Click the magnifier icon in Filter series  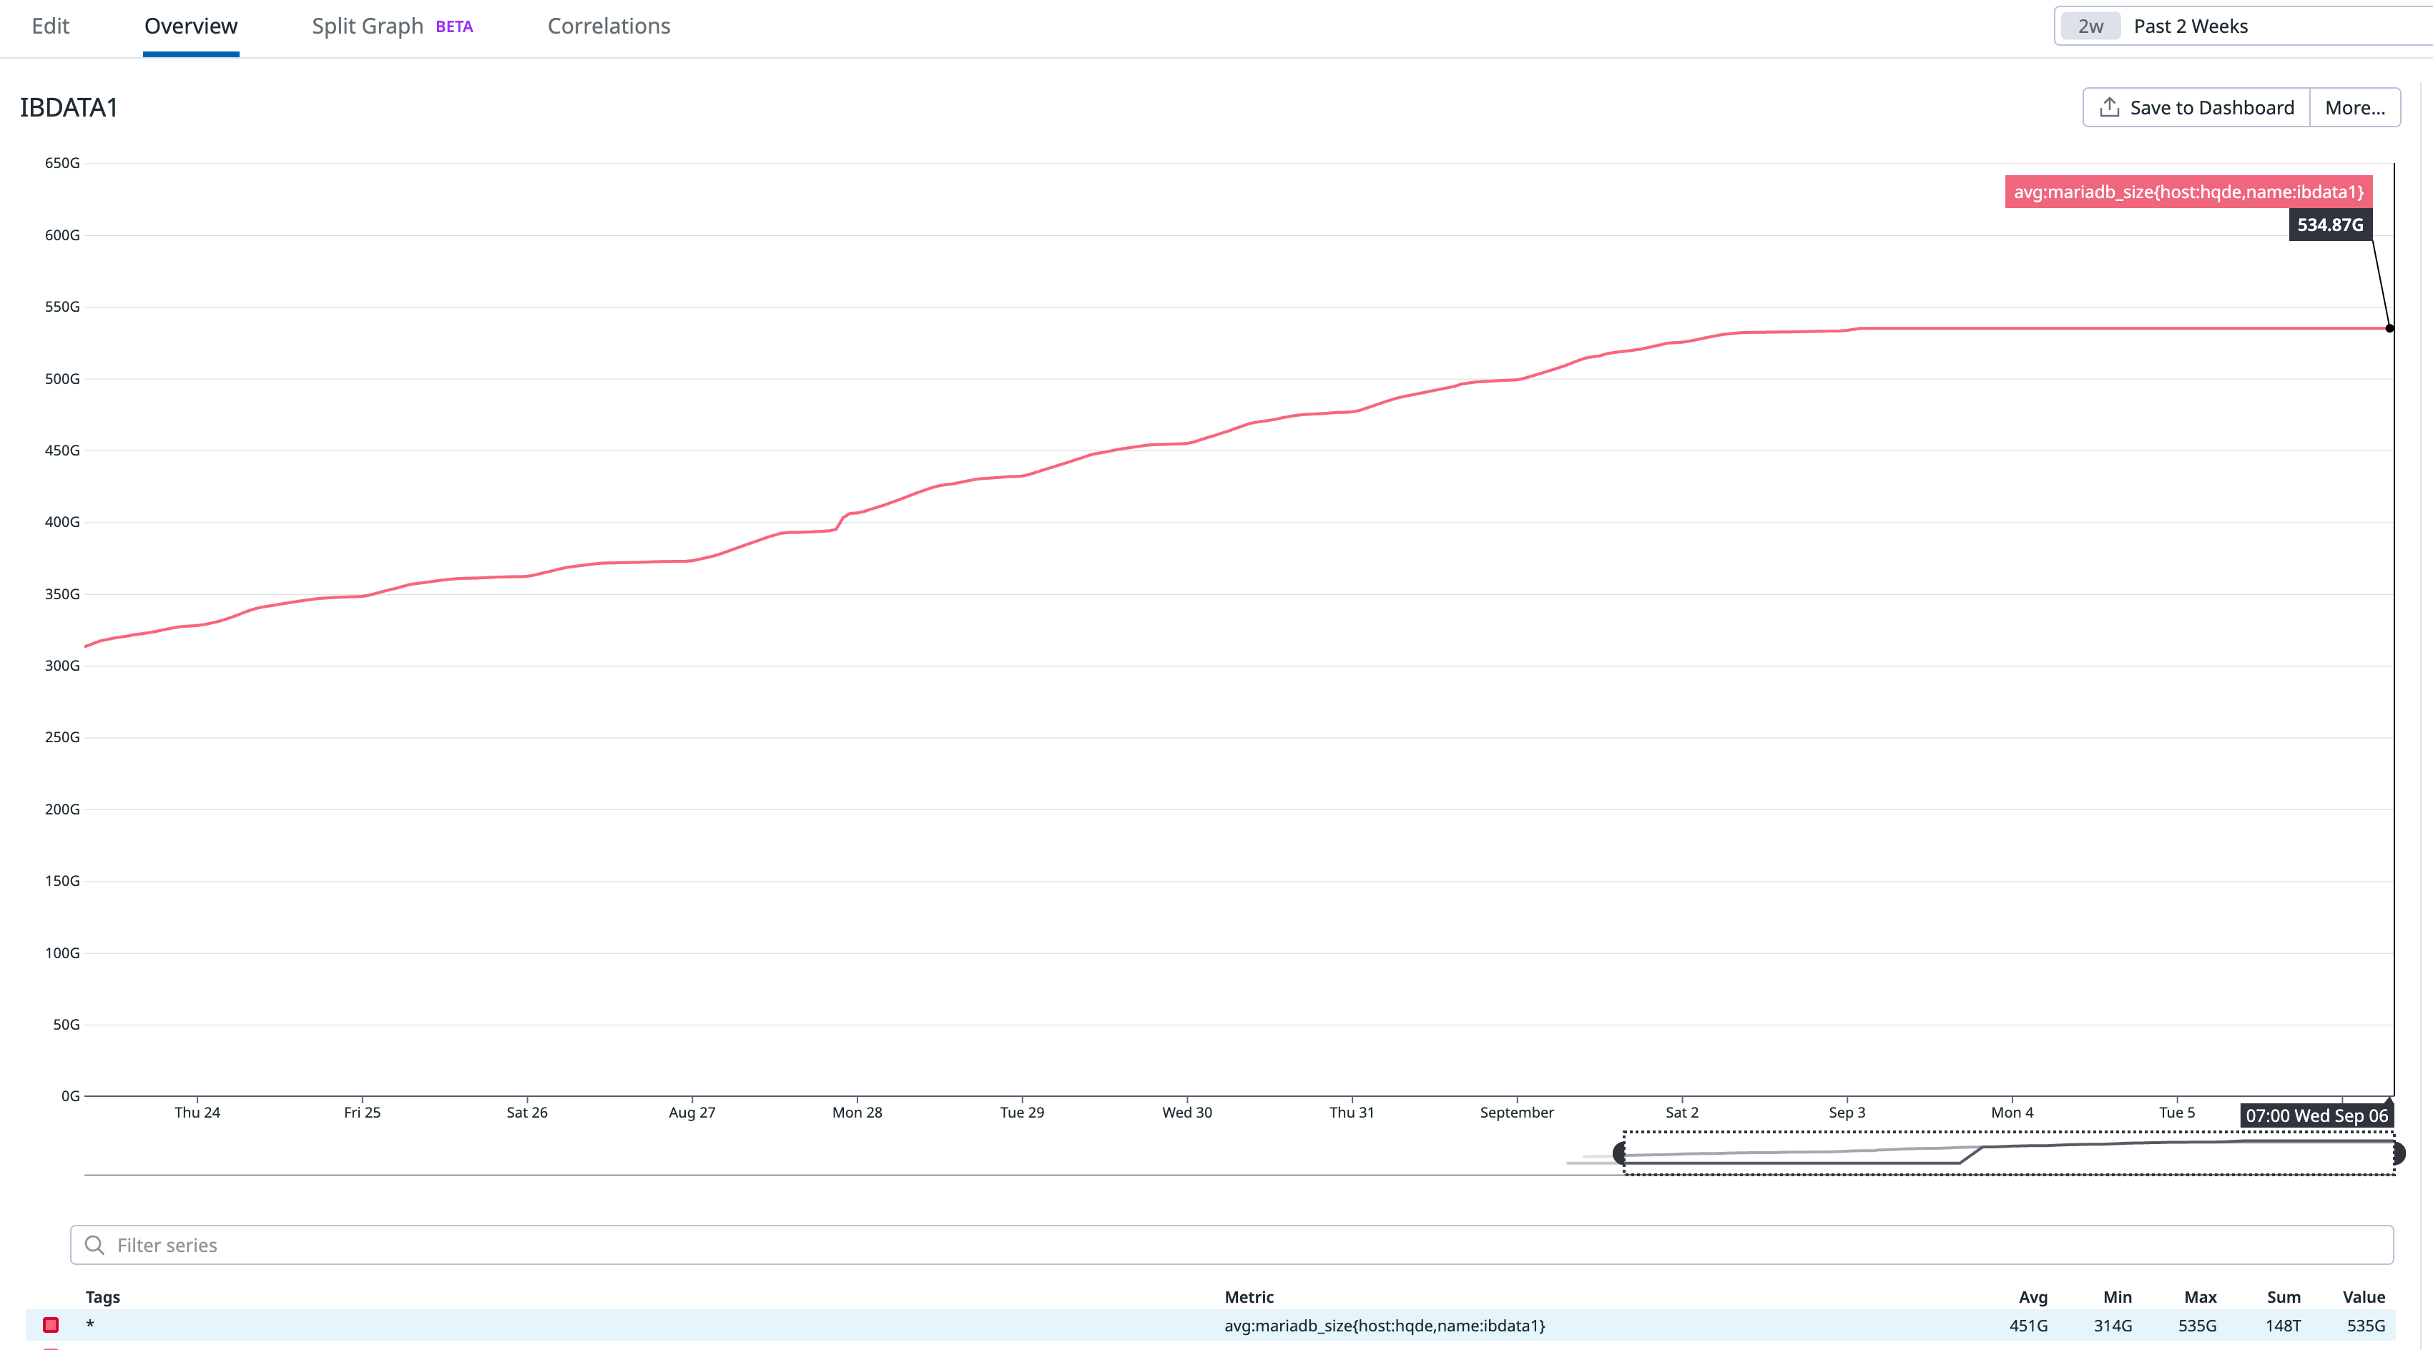coord(94,1245)
